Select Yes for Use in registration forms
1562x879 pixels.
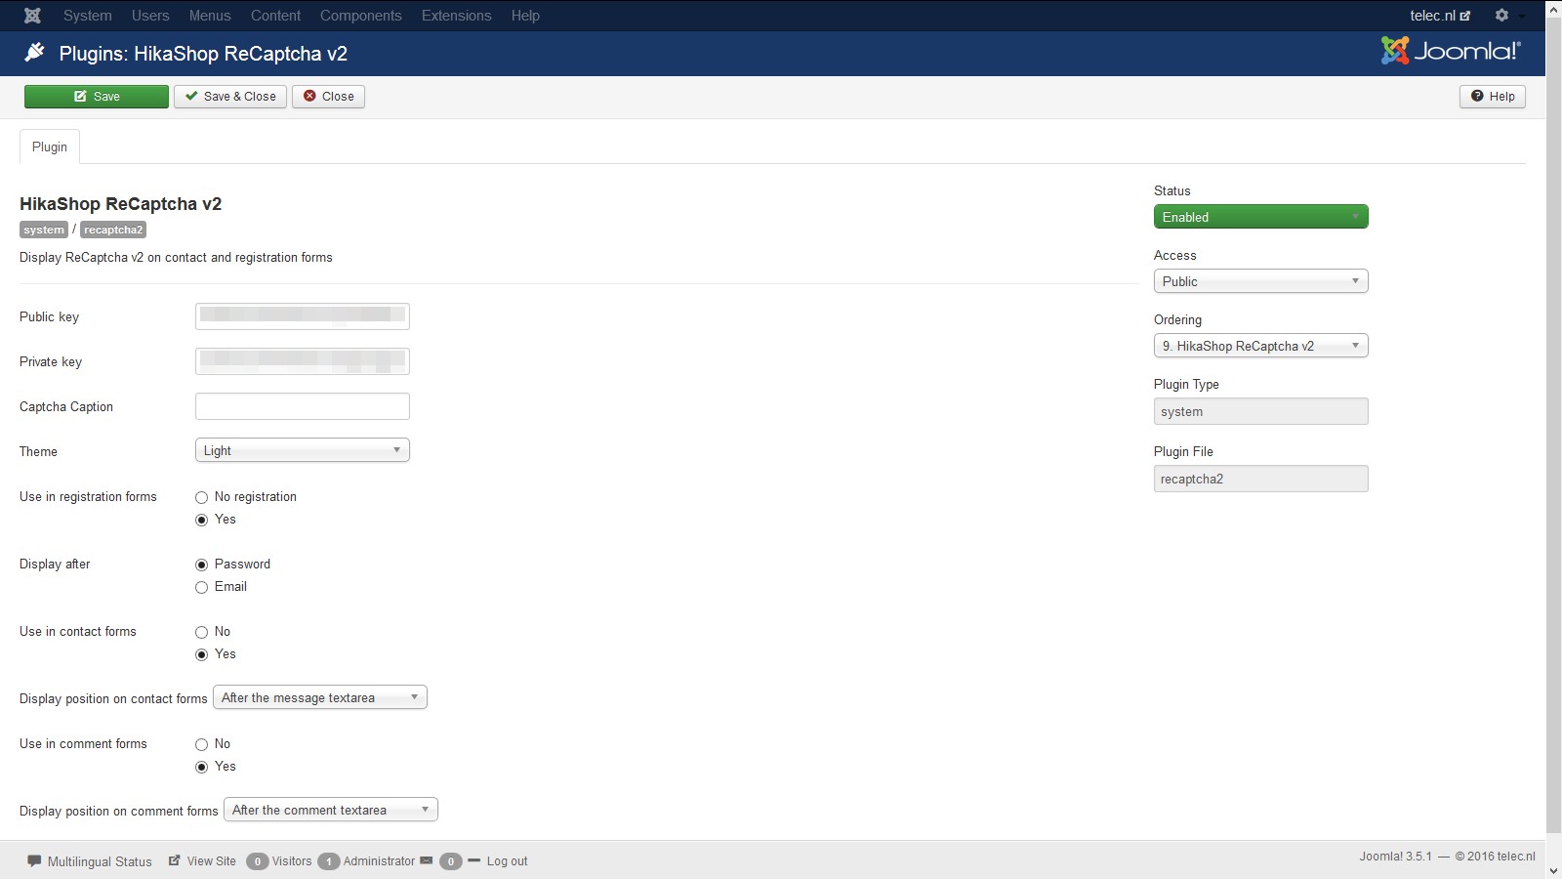202,520
